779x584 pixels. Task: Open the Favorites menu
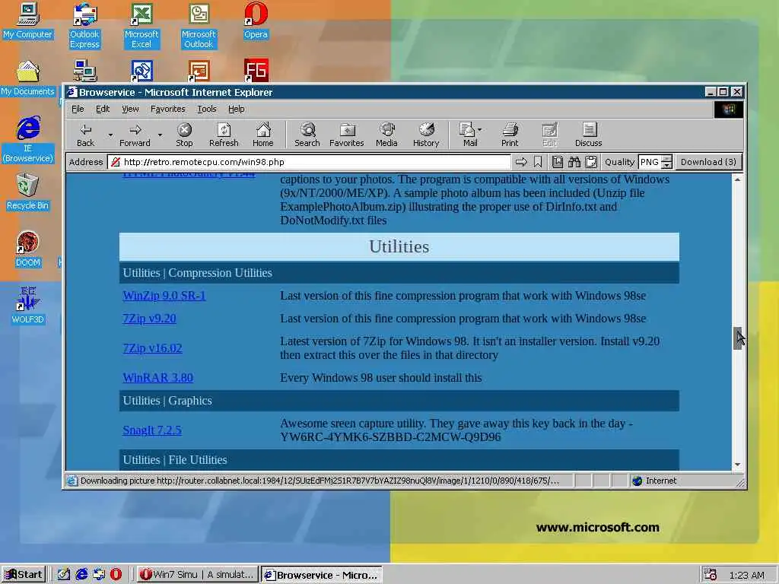click(168, 109)
